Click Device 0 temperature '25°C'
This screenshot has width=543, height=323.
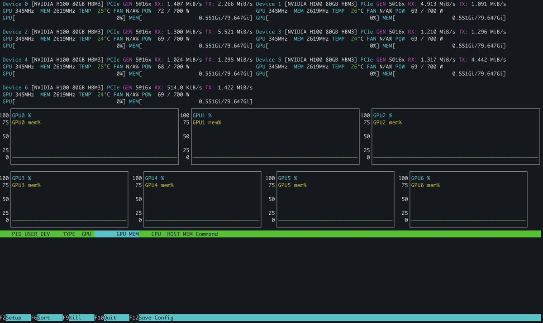104,11
